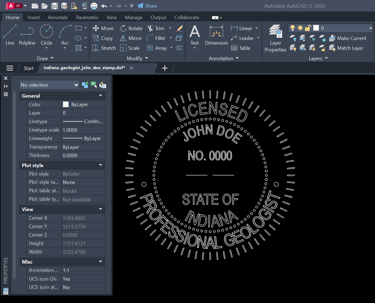Select the Rotate tool
The image size is (375, 303).
click(x=131, y=28)
